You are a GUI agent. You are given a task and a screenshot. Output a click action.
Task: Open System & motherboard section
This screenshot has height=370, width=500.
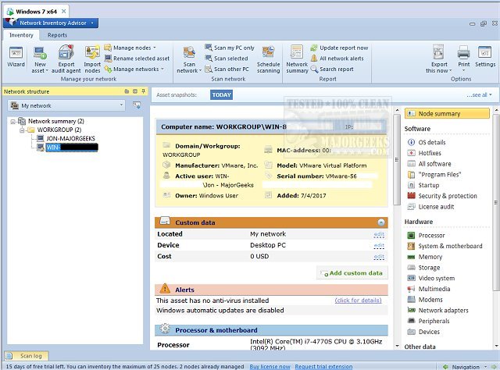tap(445, 246)
